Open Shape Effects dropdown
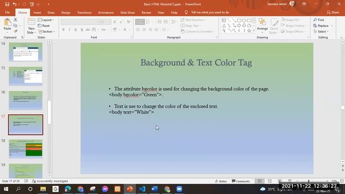 [x=293, y=32]
